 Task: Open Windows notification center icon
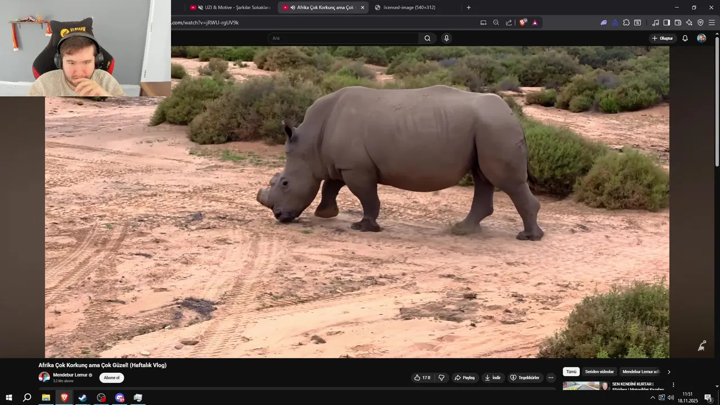[x=709, y=398]
